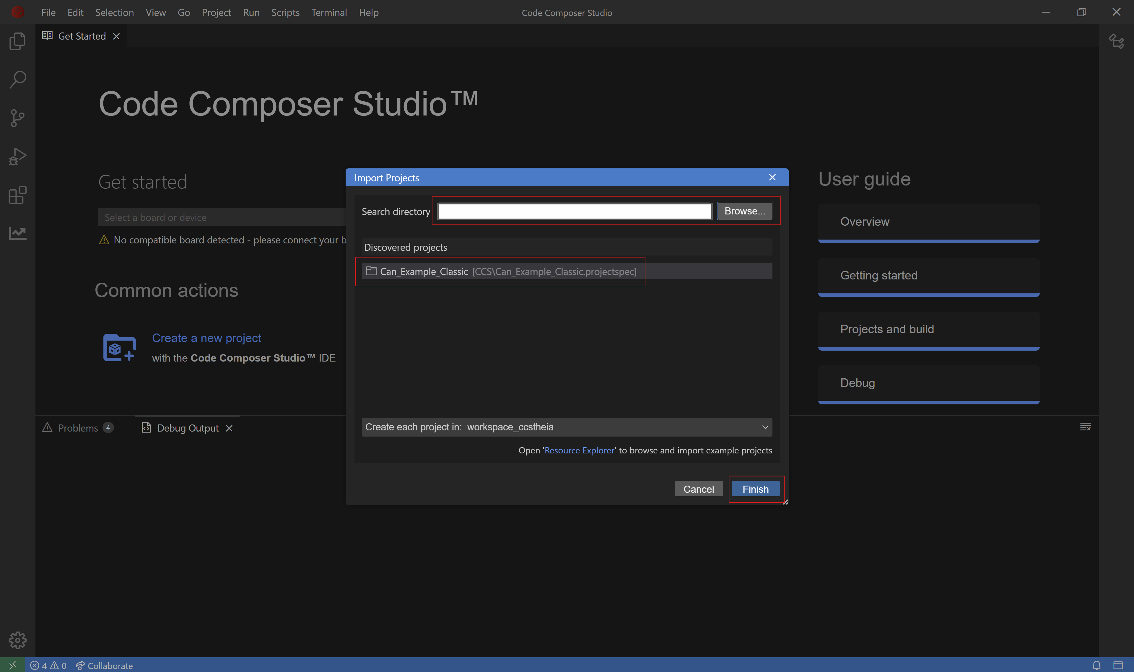Click the Finish button

[755, 489]
